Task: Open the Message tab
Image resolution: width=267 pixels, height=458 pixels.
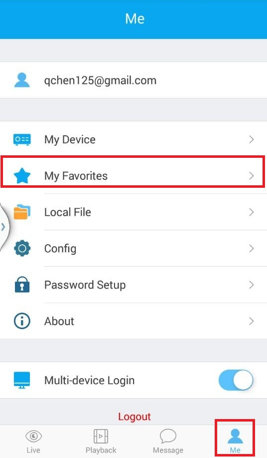Action: [168, 442]
